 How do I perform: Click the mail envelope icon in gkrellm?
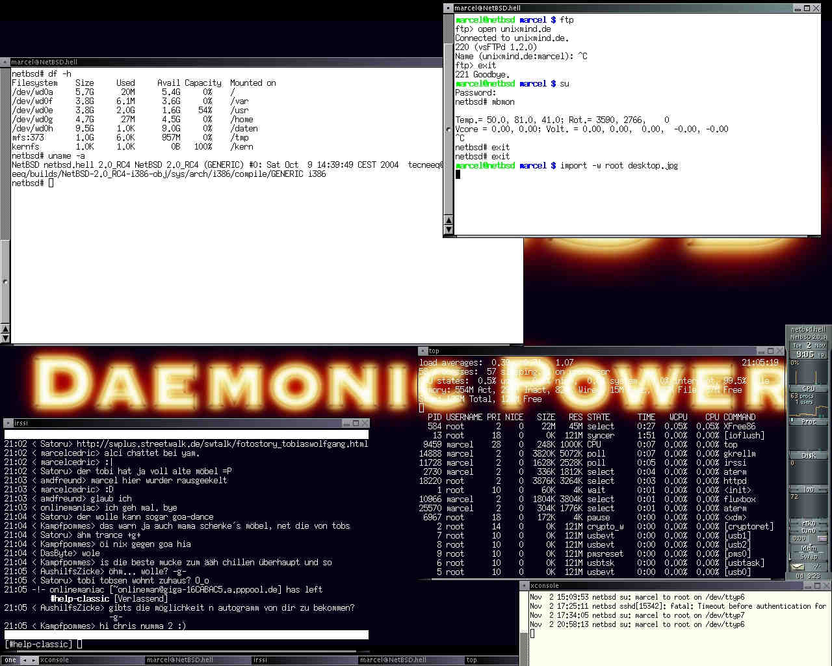pos(798,566)
